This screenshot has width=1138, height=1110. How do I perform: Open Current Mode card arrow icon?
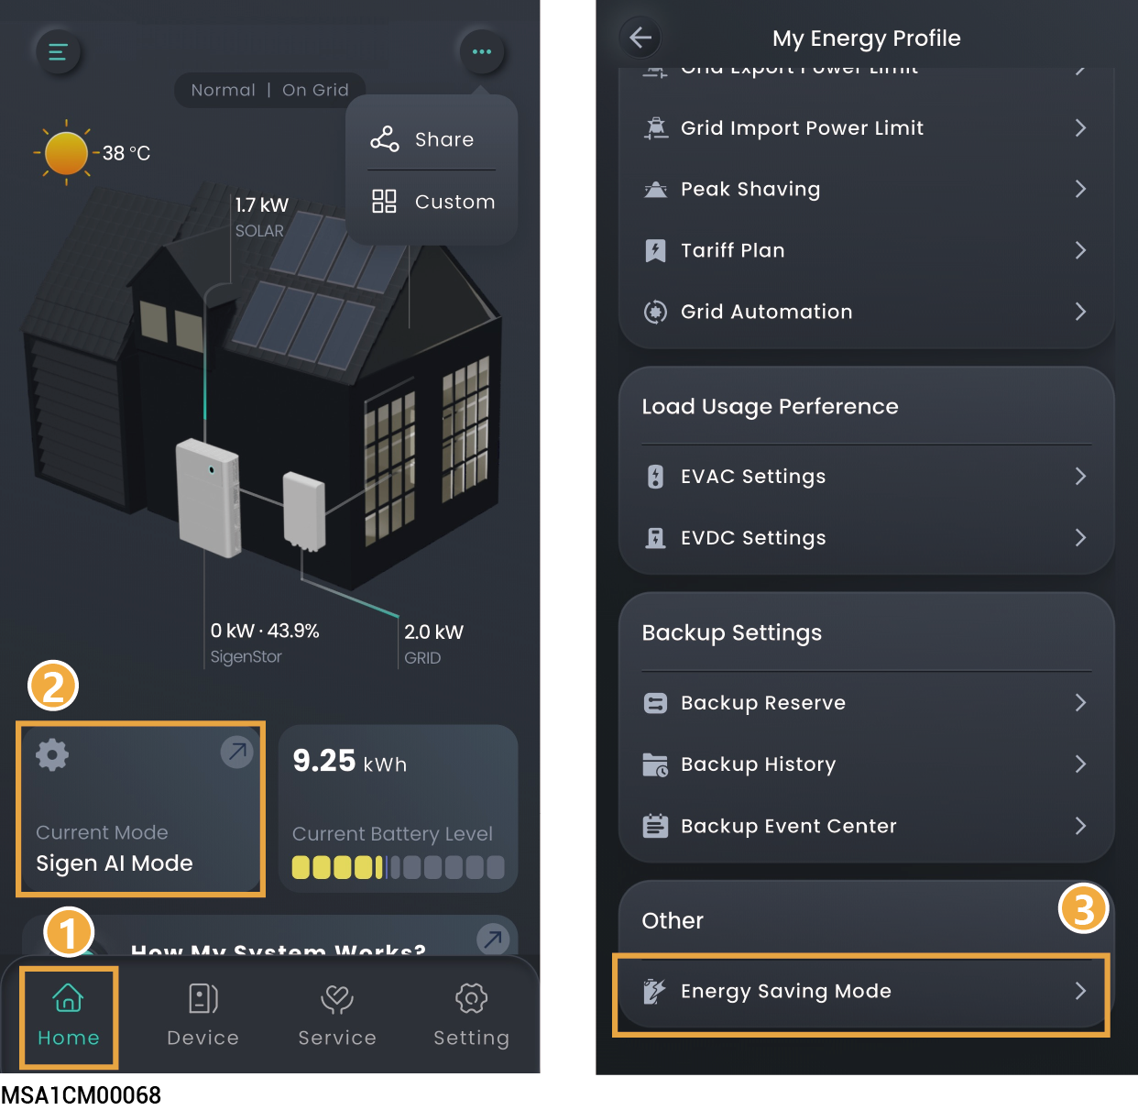pyautogui.click(x=236, y=753)
